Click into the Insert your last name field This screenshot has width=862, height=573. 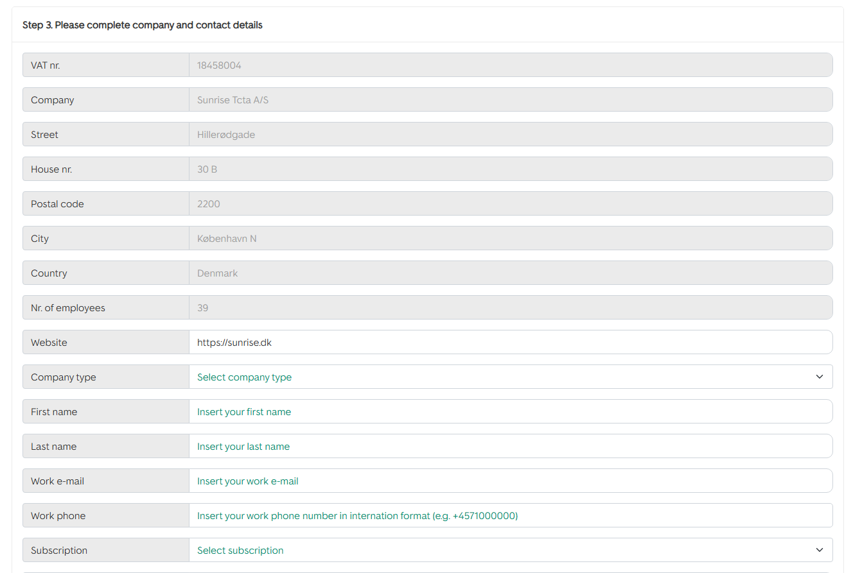pyautogui.click(x=510, y=446)
